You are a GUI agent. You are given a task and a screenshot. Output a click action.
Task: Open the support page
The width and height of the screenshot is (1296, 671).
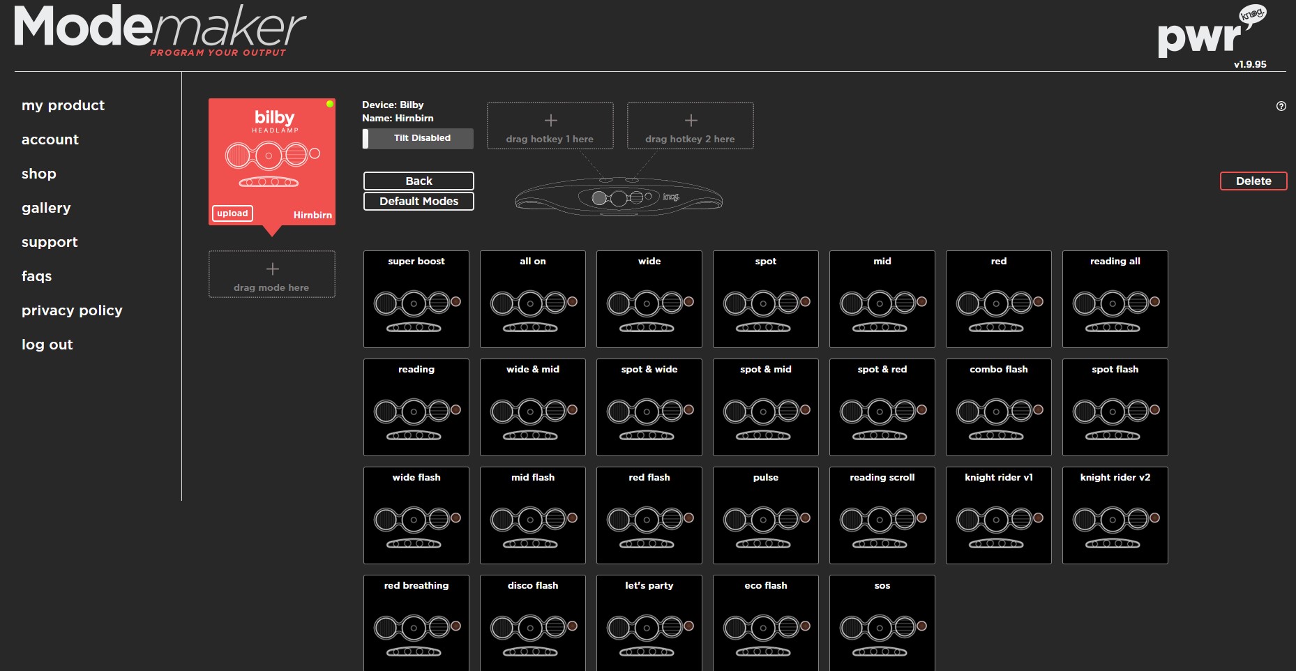(50, 242)
